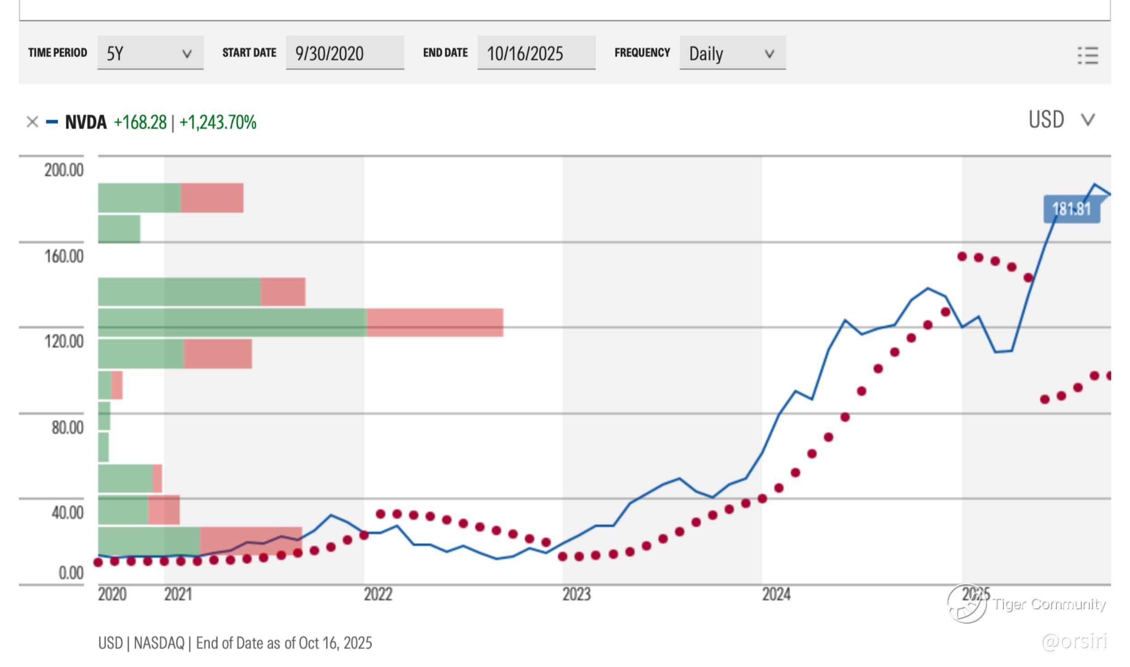Viewport: 1130px width, 667px height.
Task: Click the NVDA ticker name
Action: point(86,122)
